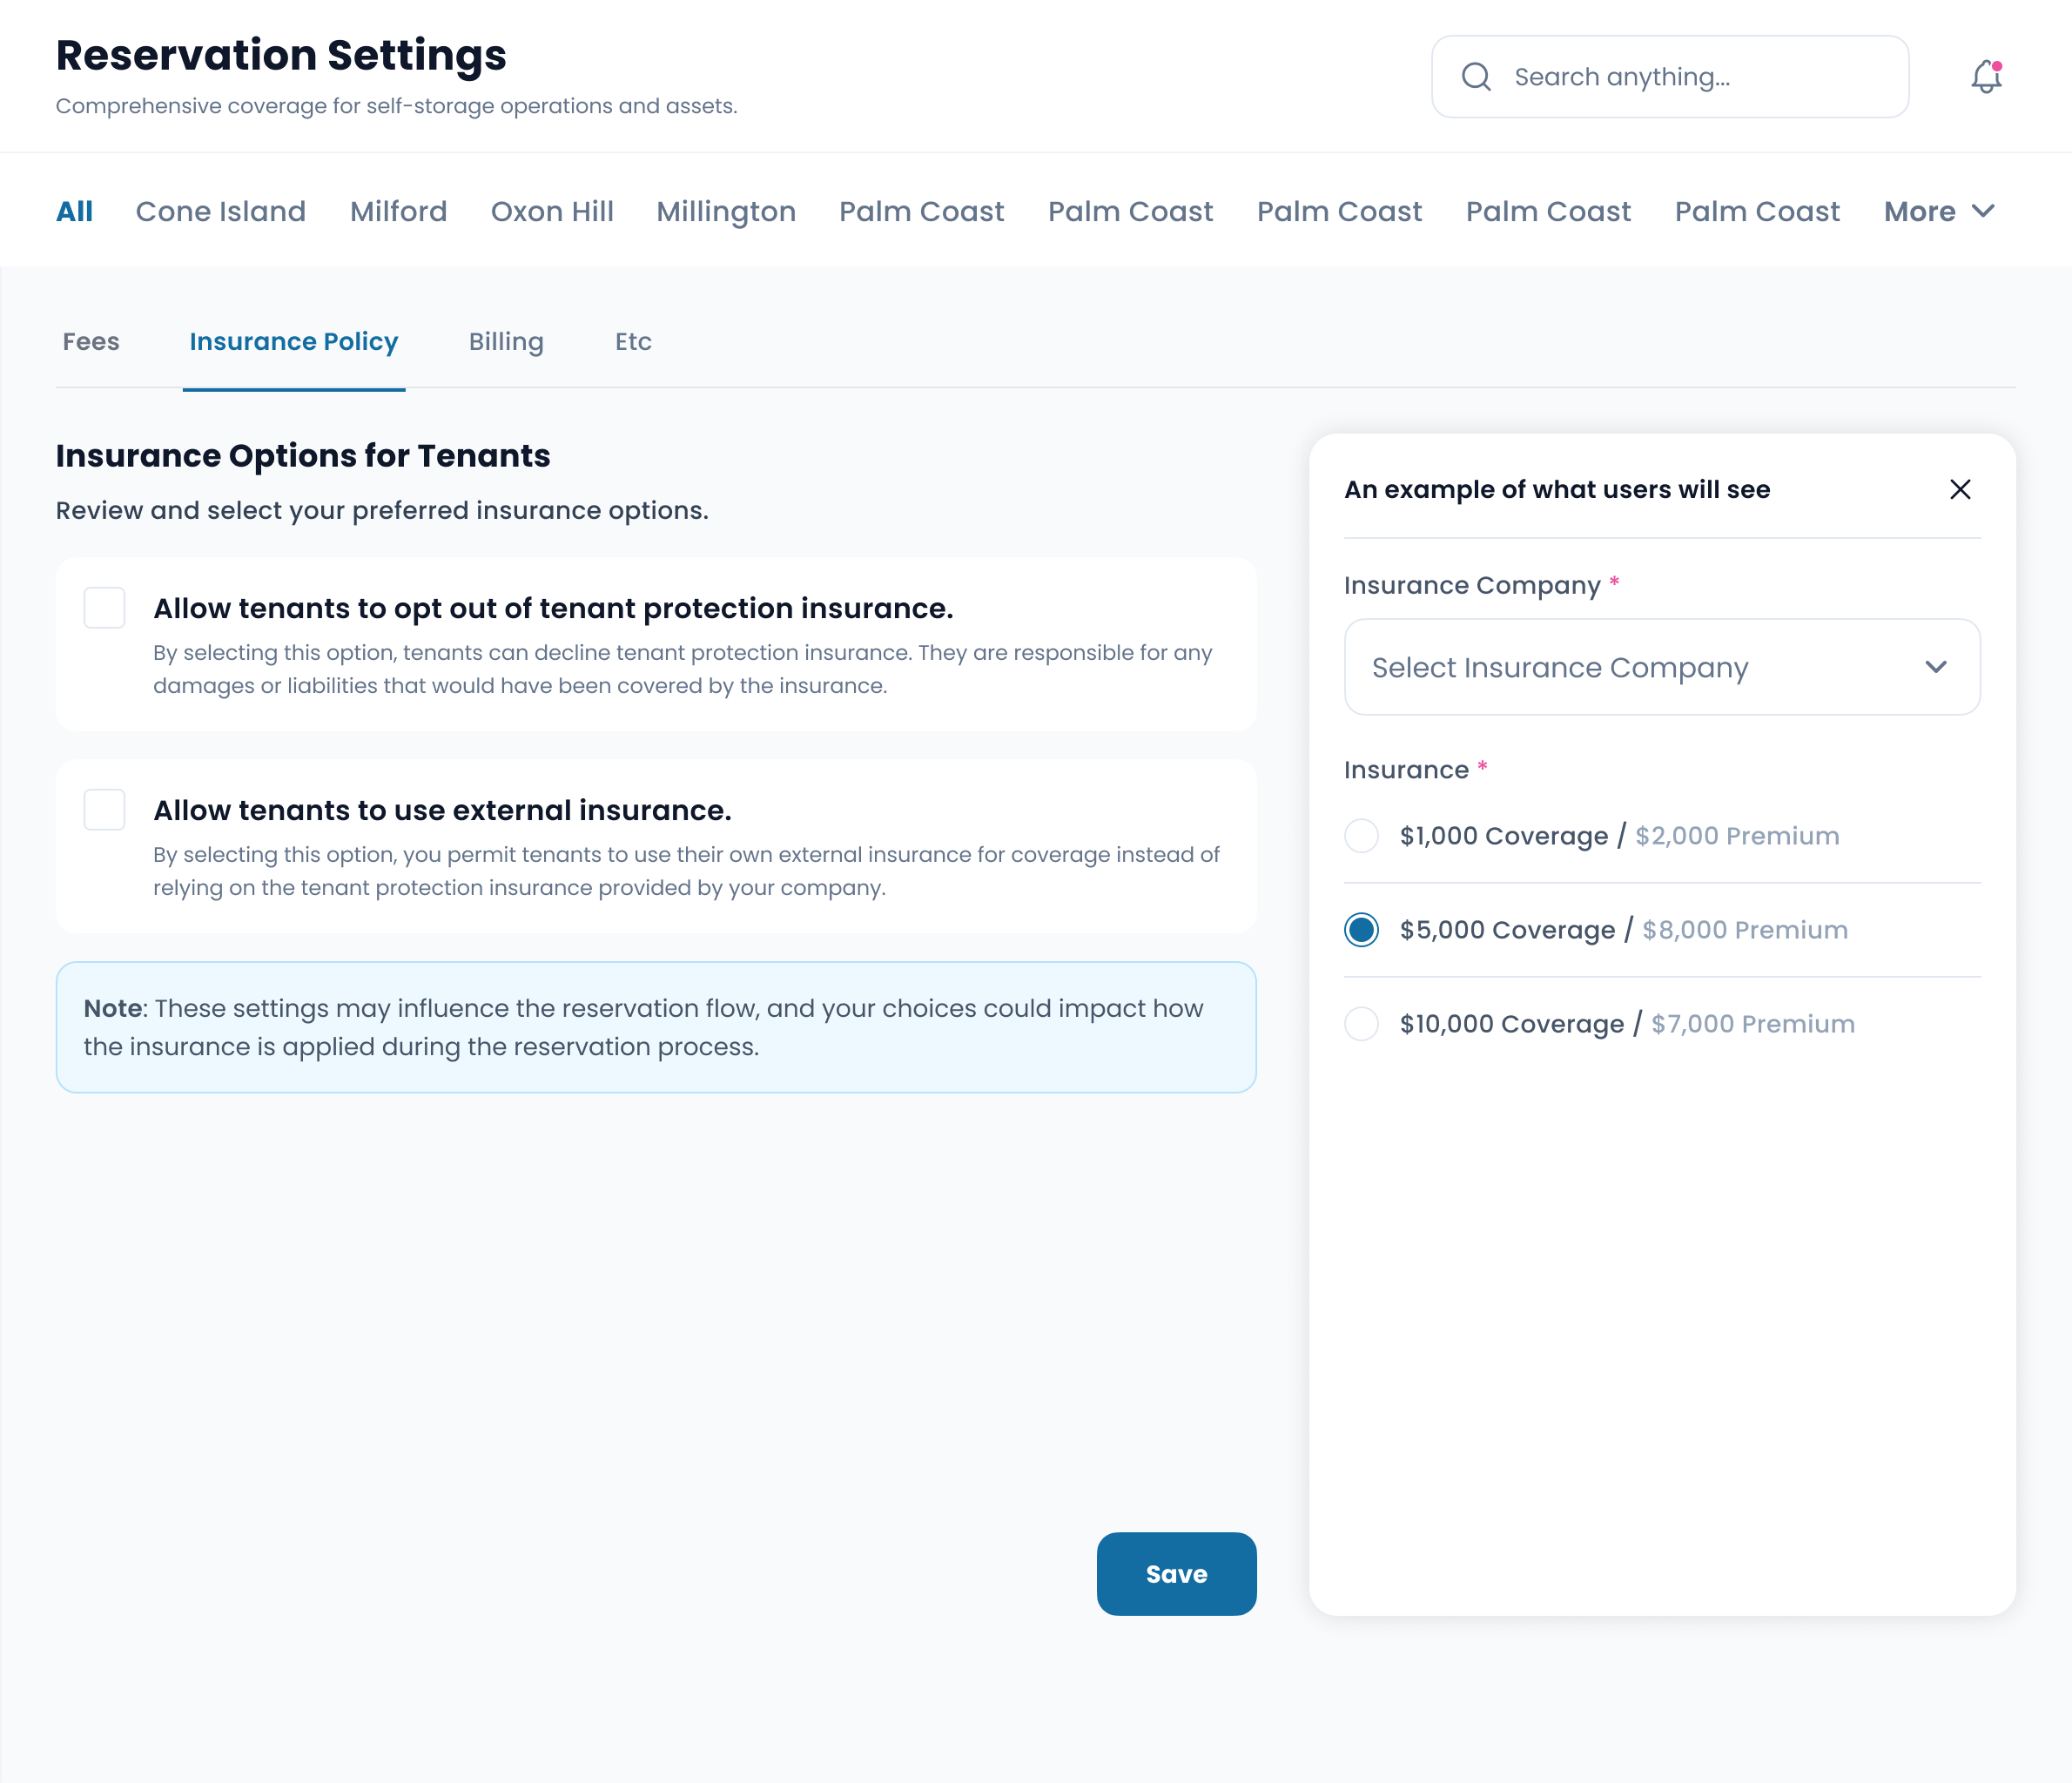
Task: Check allow tenants to use external insurance
Action: tap(104, 810)
